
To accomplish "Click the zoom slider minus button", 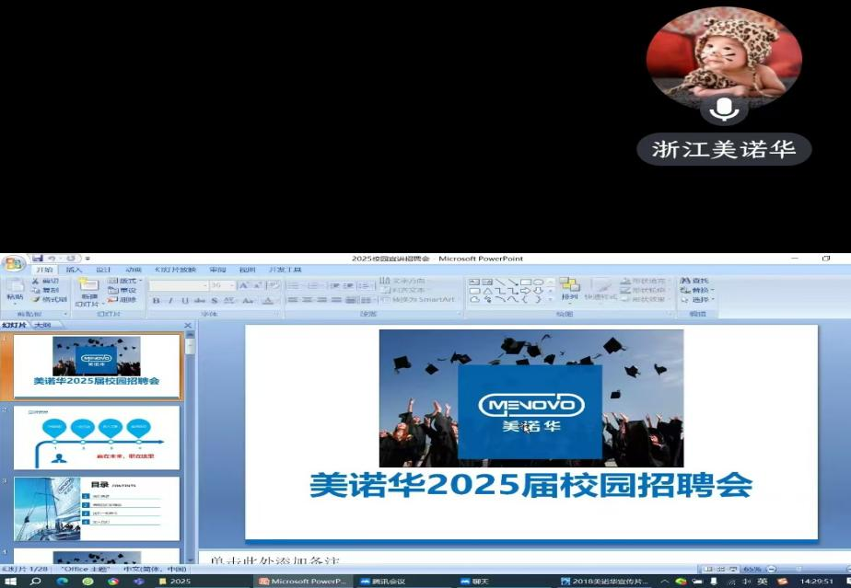I will click(771, 569).
